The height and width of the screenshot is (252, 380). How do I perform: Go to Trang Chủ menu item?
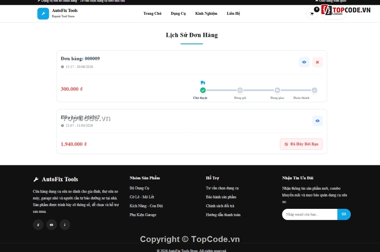pyautogui.click(x=152, y=14)
